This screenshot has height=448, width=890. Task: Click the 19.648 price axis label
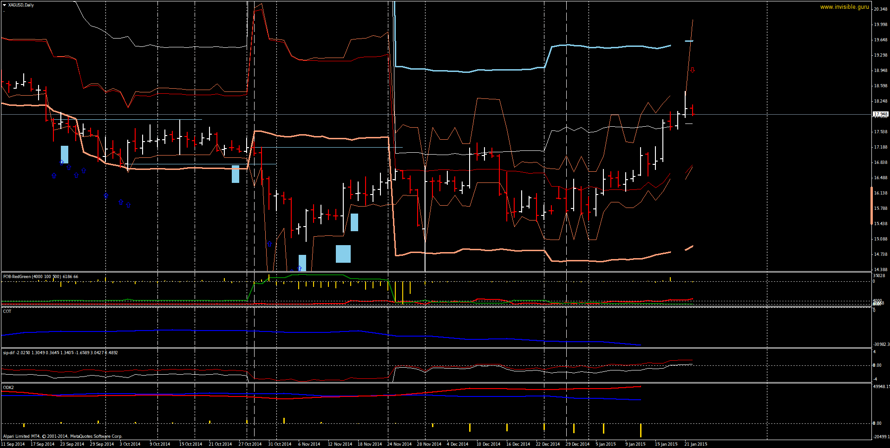point(881,40)
